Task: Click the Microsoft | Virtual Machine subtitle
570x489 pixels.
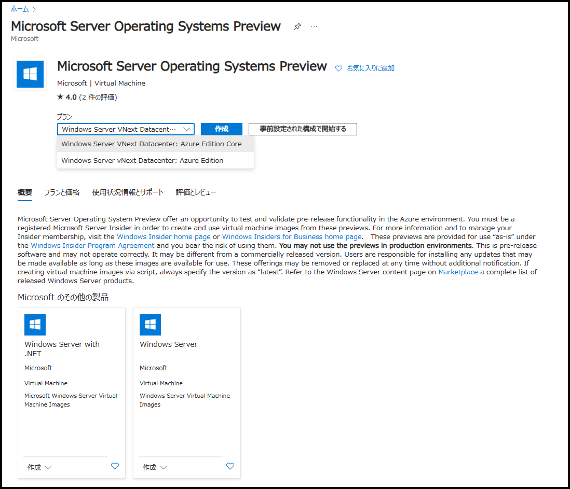Action: pyautogui.click(x=101, y=83)
